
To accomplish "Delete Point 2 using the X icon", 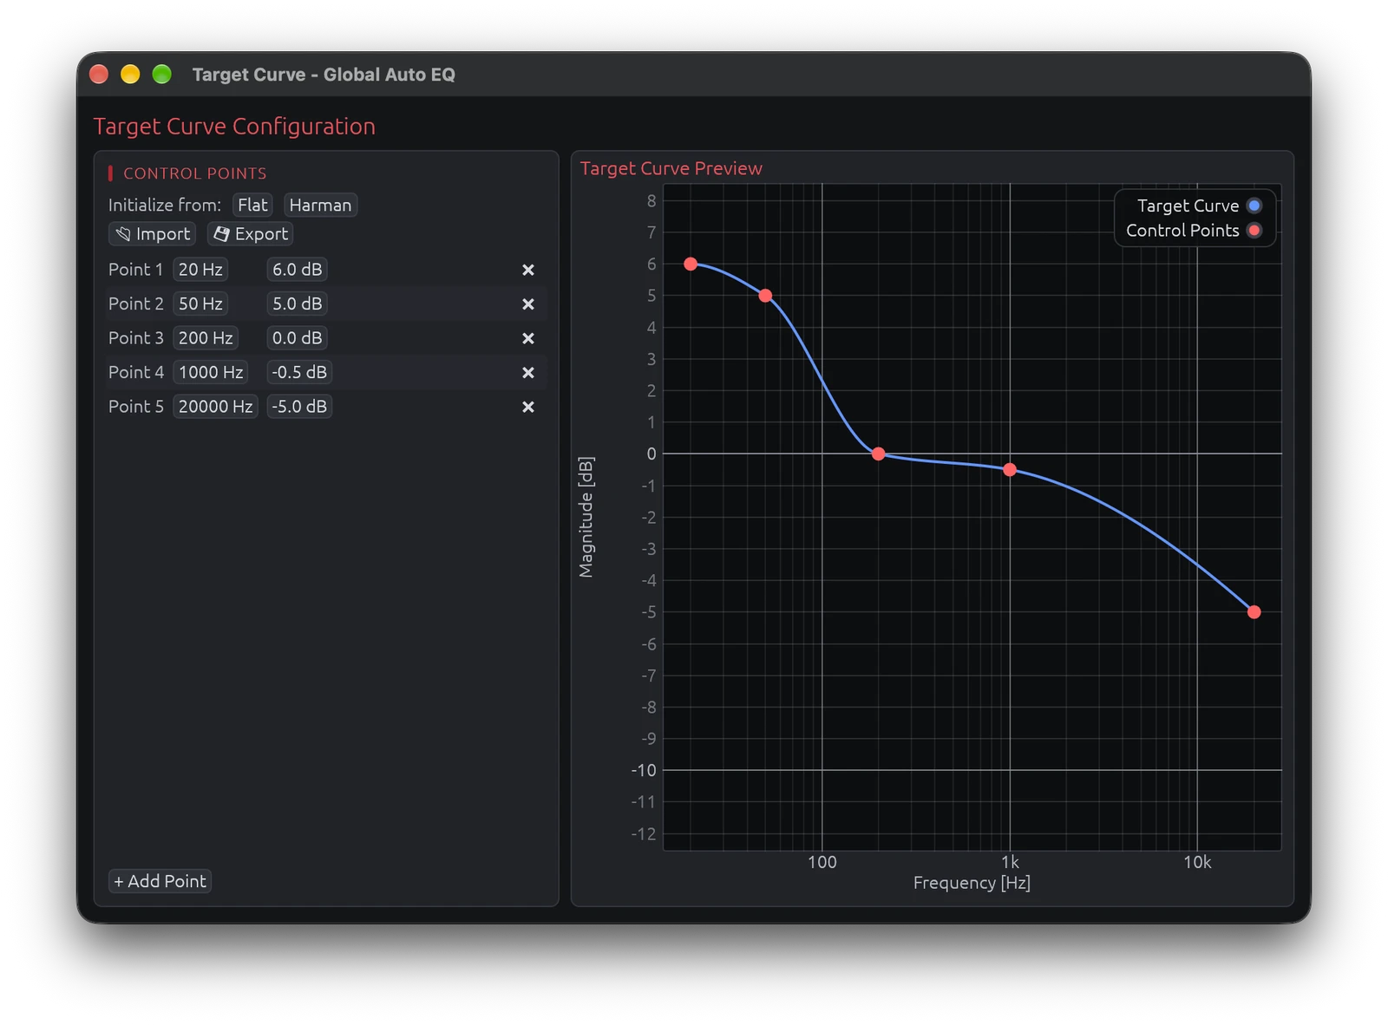I will click(x=527, y=304).
